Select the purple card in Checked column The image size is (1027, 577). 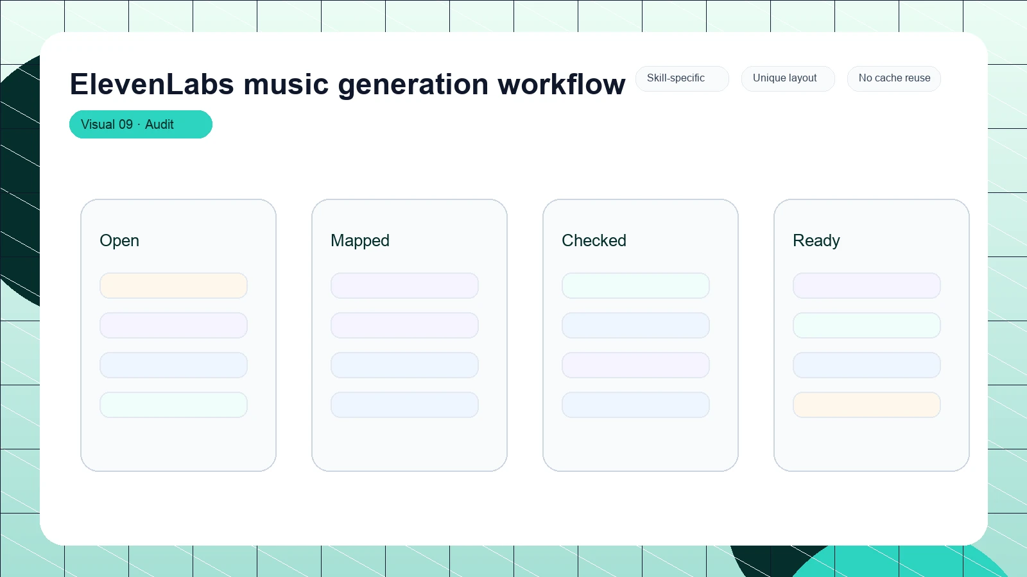(x=635, y=365)
